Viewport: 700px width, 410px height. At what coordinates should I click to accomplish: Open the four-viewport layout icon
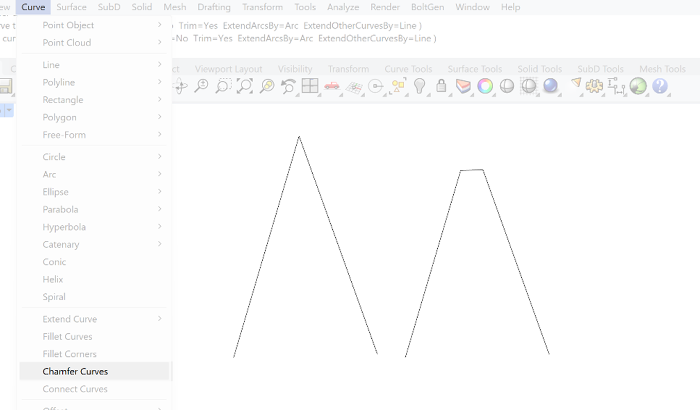(310, 86)
